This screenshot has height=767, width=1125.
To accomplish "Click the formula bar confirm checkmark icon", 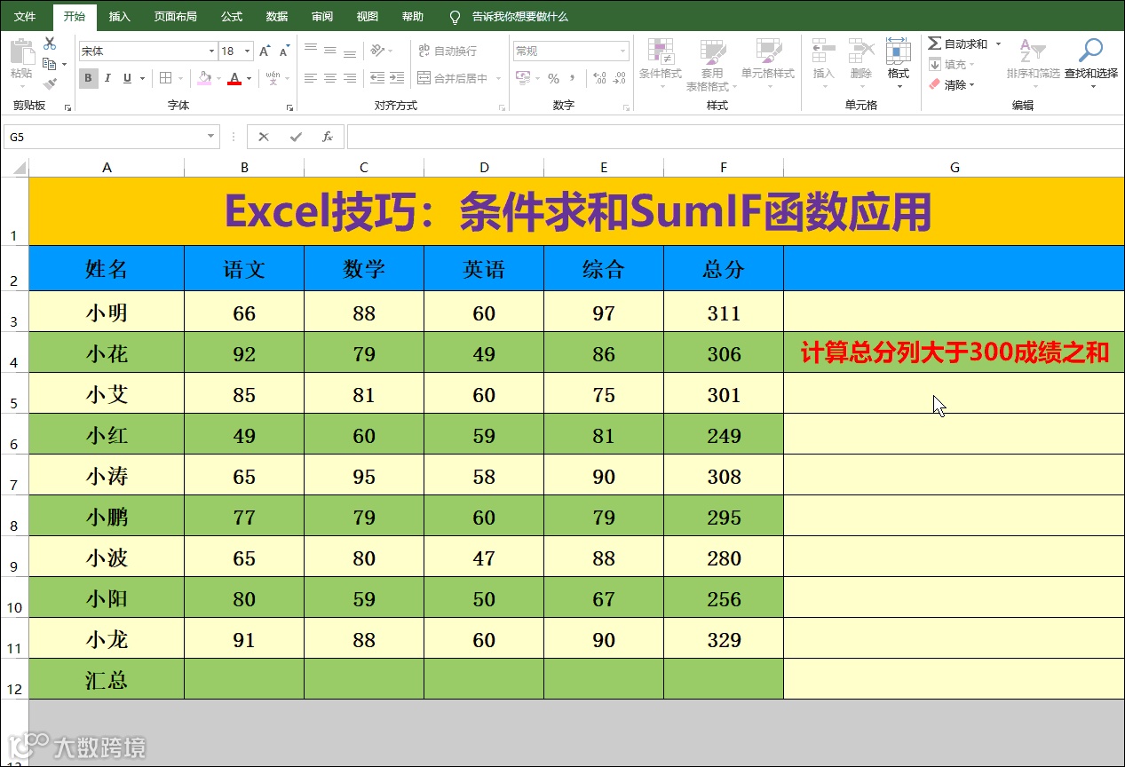I will click(x=296, y=137).
